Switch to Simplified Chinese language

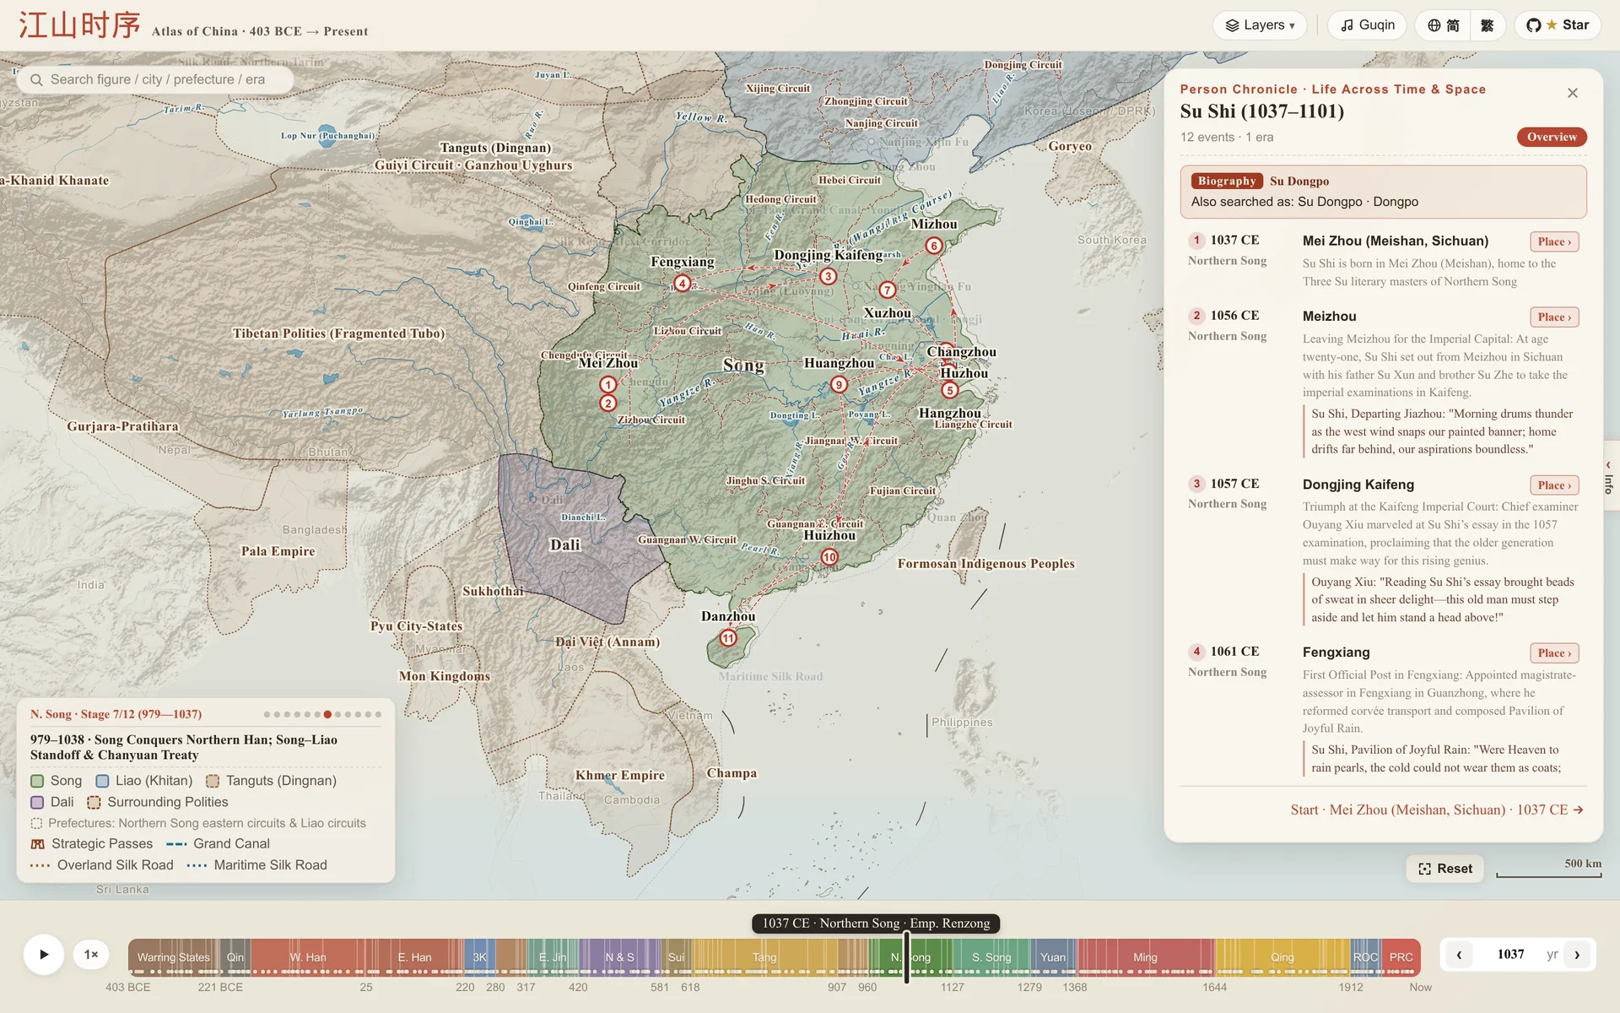tap(1443, 25)
